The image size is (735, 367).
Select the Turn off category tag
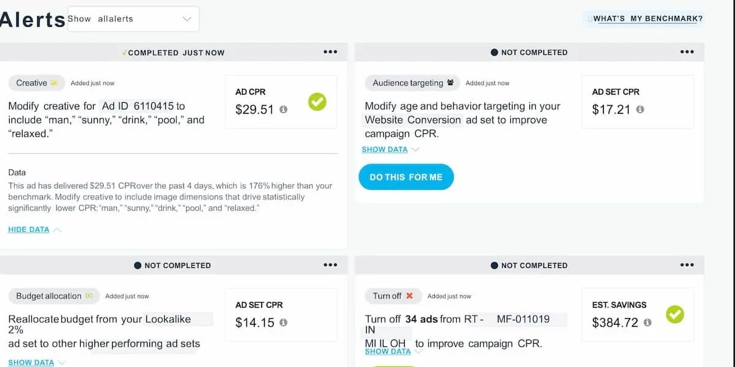(x=393, y=295)
